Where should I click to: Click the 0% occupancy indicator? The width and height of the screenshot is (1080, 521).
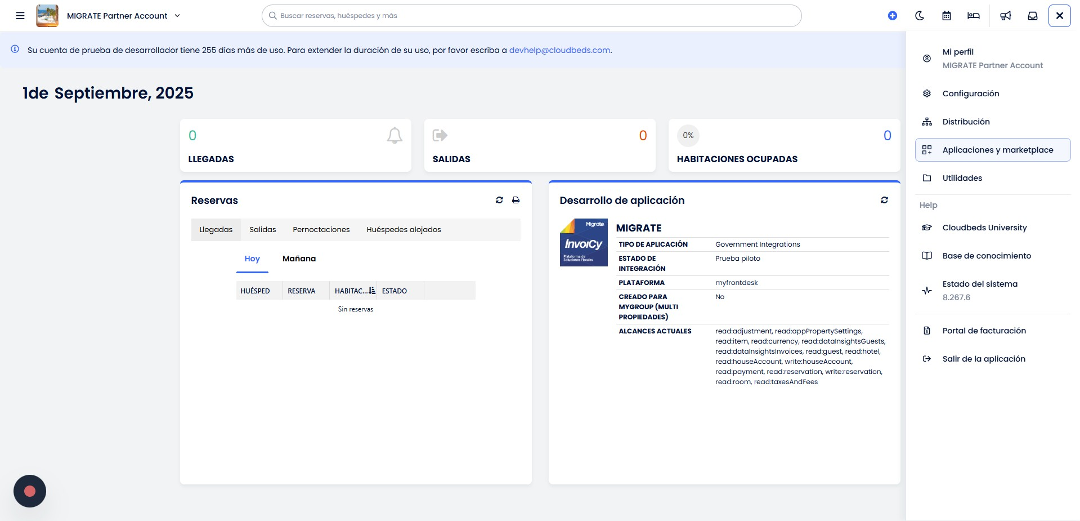point(688,135)
